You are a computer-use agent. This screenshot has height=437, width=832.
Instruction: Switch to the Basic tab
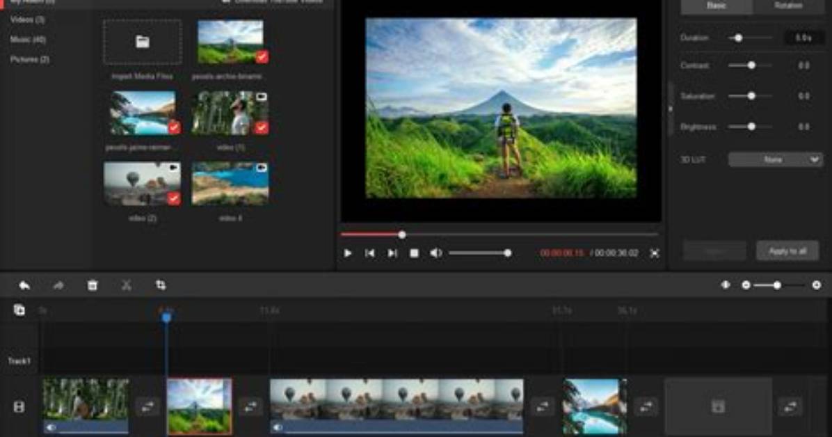click(717, 6)
